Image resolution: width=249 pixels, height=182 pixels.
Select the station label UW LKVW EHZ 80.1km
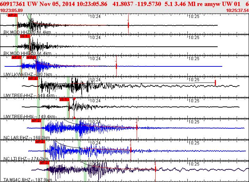click(x=27, y=74)
